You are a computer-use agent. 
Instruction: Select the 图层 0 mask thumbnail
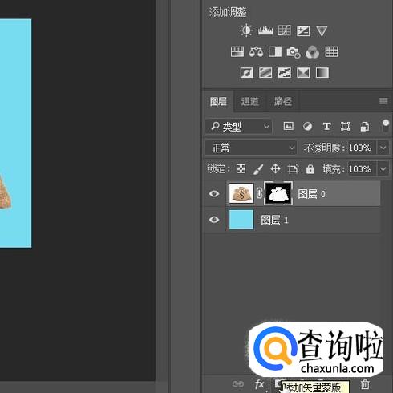tap(278, 193)
